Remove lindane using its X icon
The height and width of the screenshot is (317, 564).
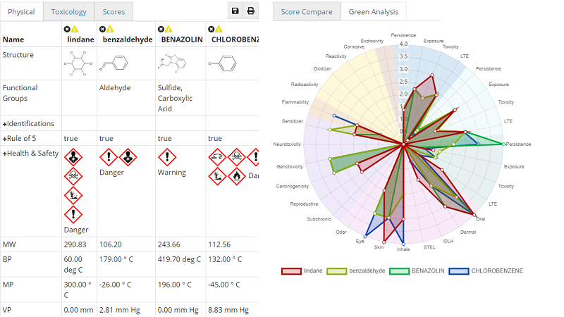coord(67,29)
